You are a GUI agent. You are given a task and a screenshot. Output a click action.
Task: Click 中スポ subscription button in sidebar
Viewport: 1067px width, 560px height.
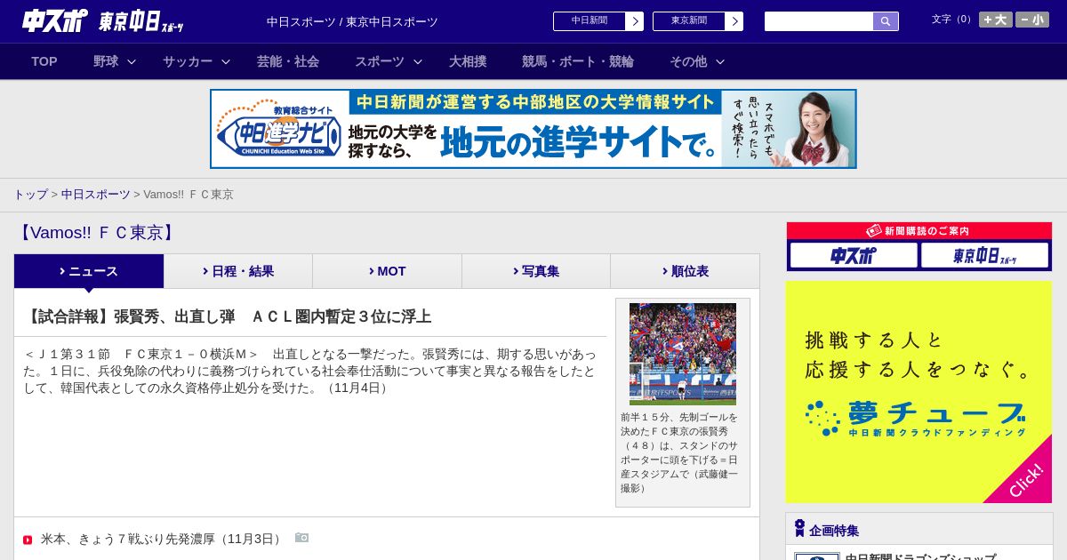(x=854, y=255)
